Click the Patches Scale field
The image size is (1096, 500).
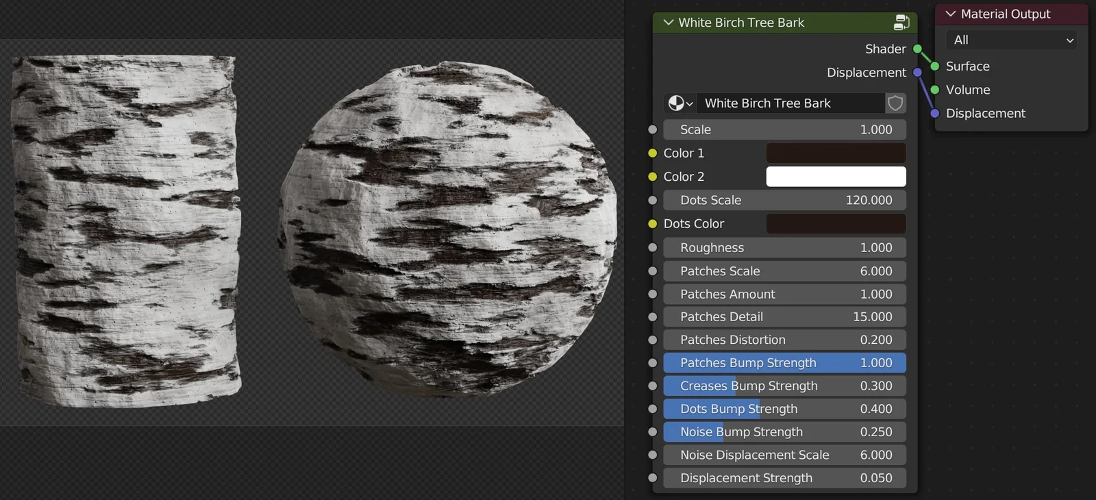point(784,271)
